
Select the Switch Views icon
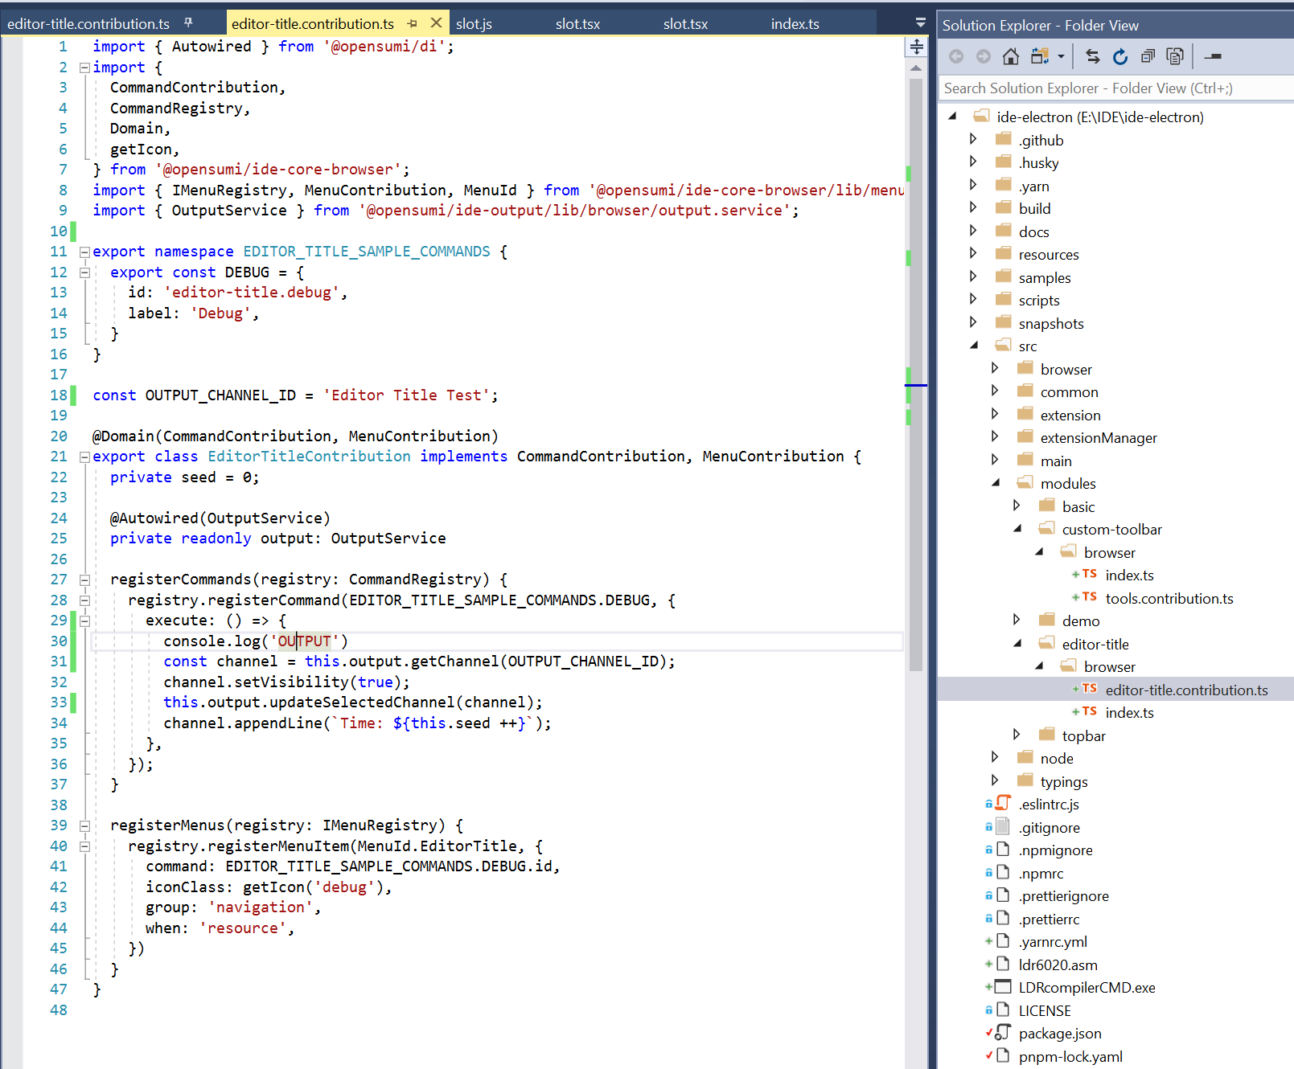coord(1040,56)
